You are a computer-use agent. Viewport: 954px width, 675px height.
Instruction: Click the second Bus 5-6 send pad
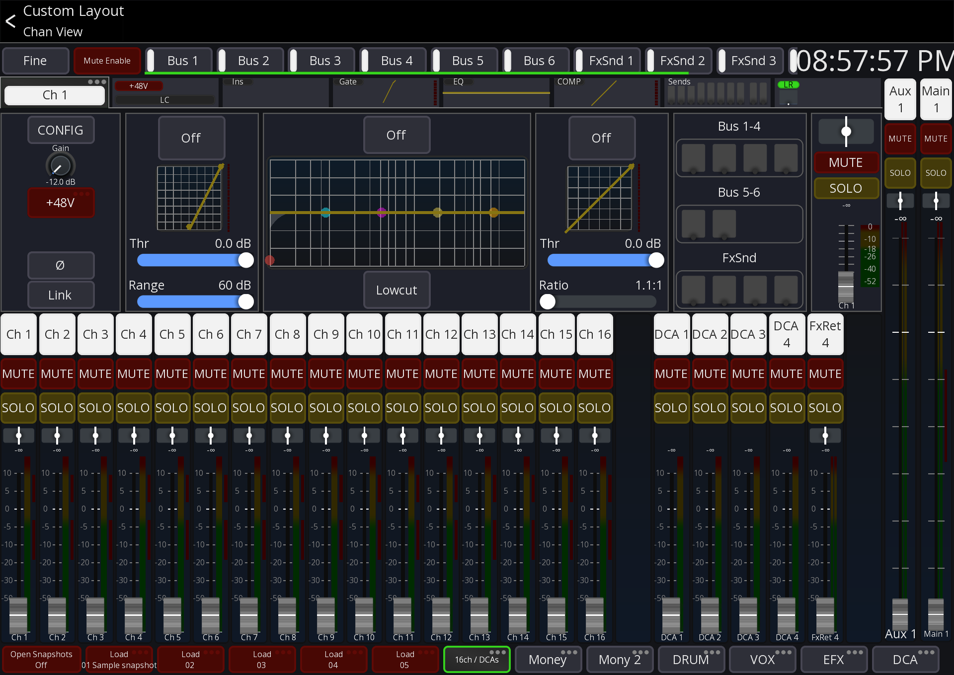pyautogui.click(x=724, y=224)
